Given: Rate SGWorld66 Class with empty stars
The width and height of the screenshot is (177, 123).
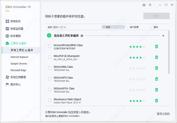Looking at the screenshot, I should [137, 68].
